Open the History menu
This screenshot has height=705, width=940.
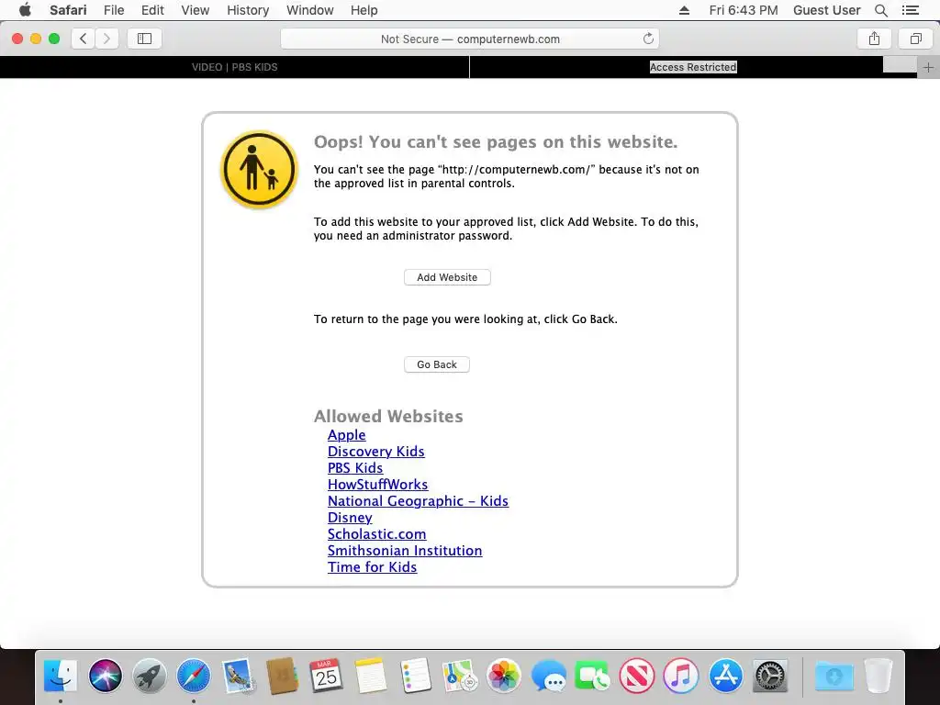click(248, 10)
